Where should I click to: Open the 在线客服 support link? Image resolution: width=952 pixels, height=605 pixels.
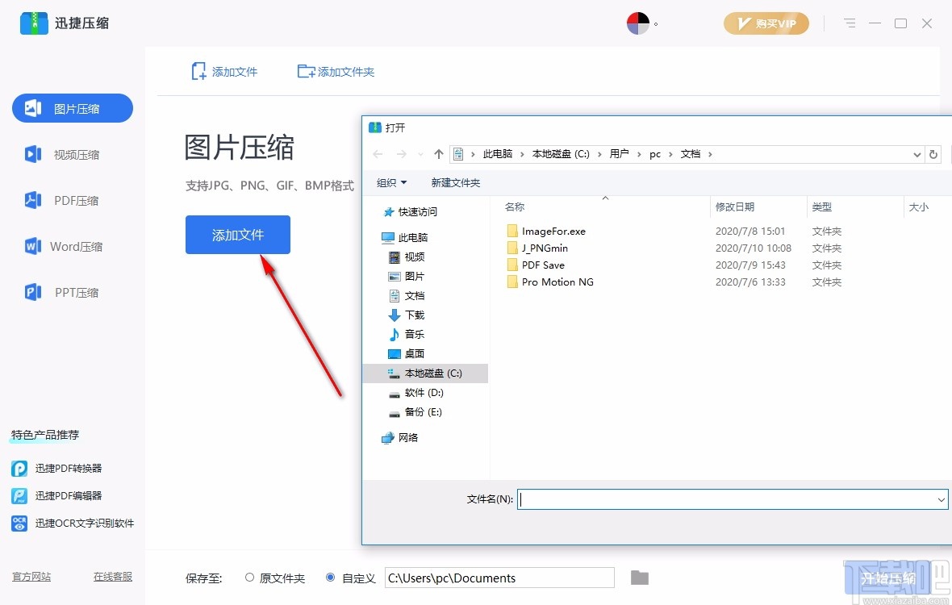(112, 577)
